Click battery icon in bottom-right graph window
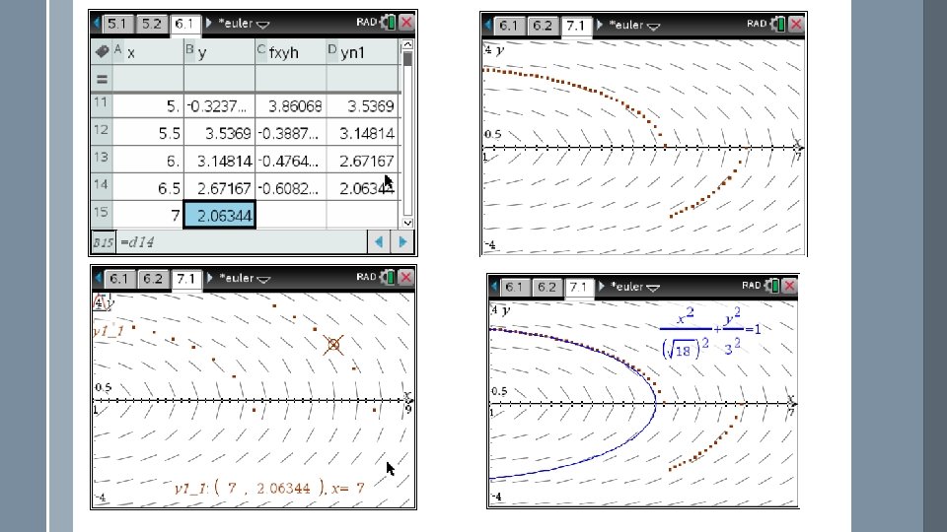947x532 pixels. 771,286
